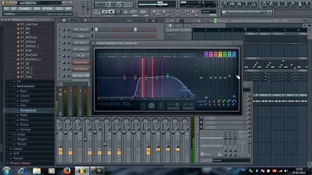This screenshot has width=312, height=175.
Task: Show the playlist window via toolbar icon
Action: point(225,4)
